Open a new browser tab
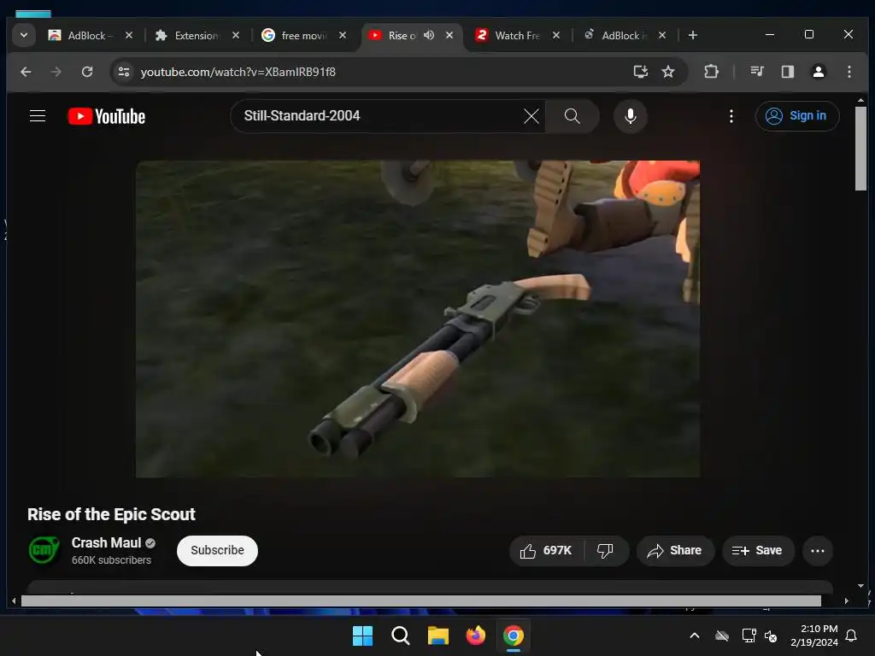 pyautogui.click(x=692, y=35)
